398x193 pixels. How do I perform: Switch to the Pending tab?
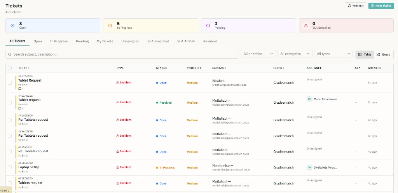[x=82, y=41]
